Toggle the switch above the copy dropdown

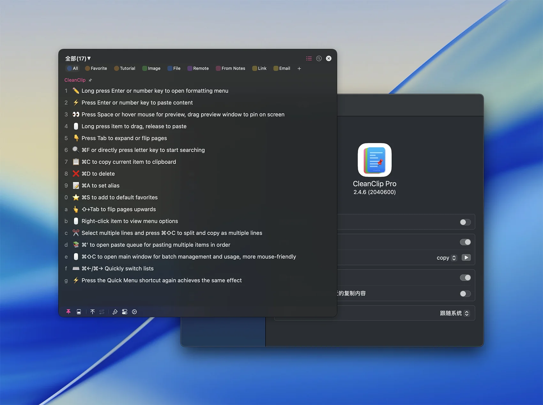(465, 242)
